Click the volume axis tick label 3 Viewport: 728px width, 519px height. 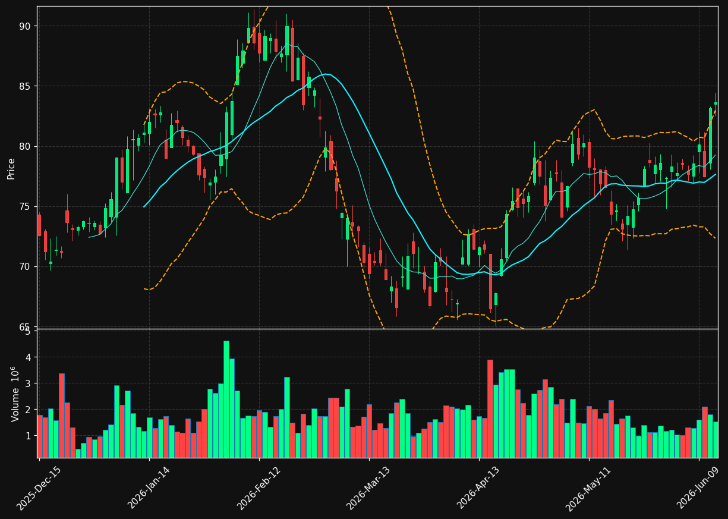click(27, 383)
